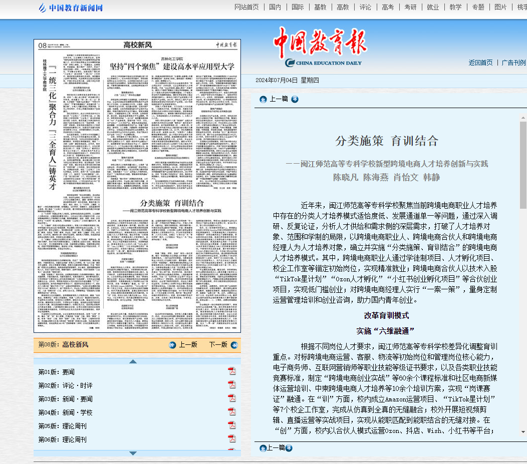Click subheading 实施"六维融通"
The image size is (527, 464).
point(385,331)
